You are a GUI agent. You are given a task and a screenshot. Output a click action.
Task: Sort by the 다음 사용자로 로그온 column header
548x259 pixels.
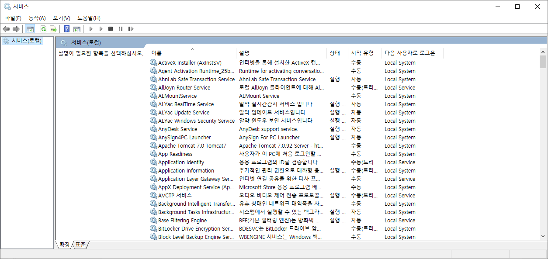413,53
